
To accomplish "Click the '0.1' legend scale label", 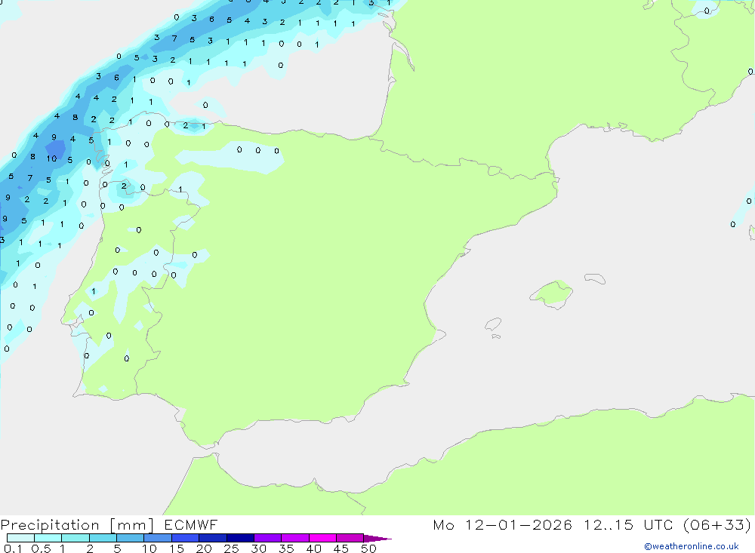I will 13,548.
